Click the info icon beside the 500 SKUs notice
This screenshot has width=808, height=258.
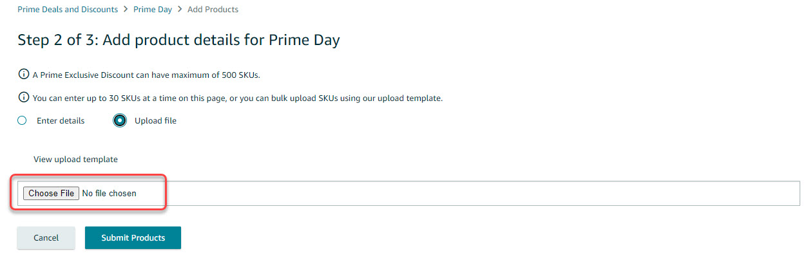pyautogui.click(x=24, y=75)
